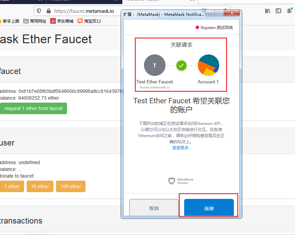Click request 1 ether from faucet button
Screen dimensions: 295x235
point(33,108)
